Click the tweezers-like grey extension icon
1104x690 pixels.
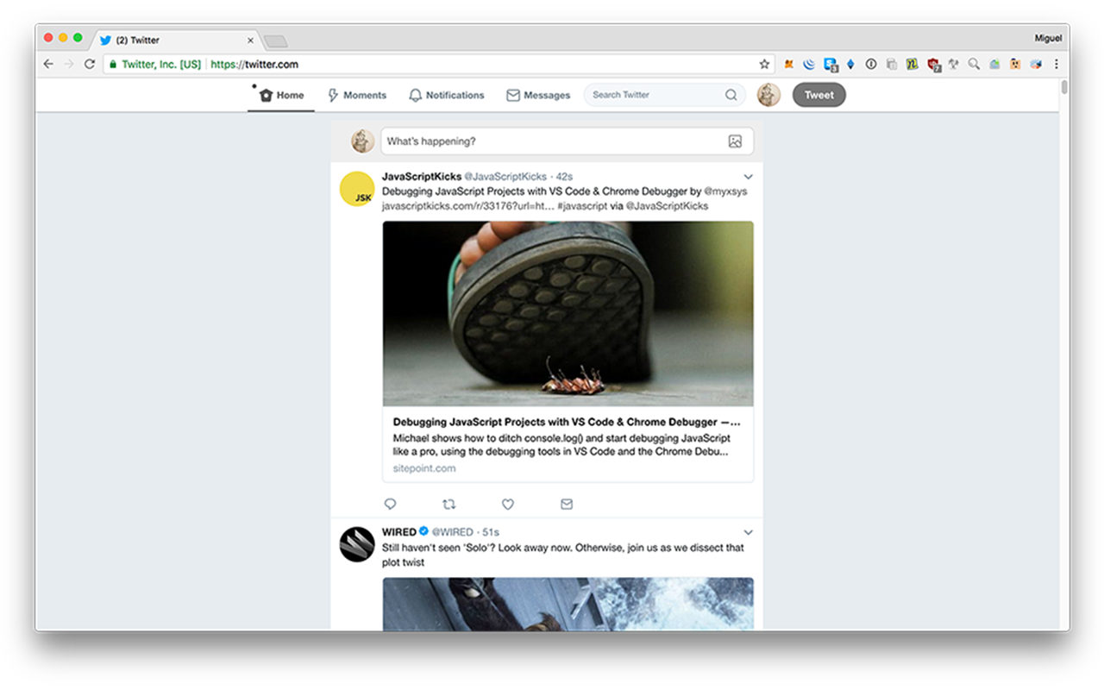coord(953,64)
